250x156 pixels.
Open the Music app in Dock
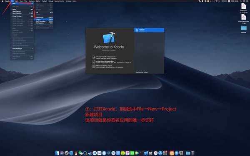[155, 153]
